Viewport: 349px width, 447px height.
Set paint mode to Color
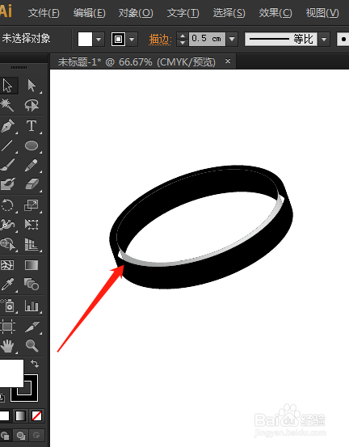point(5,416)
